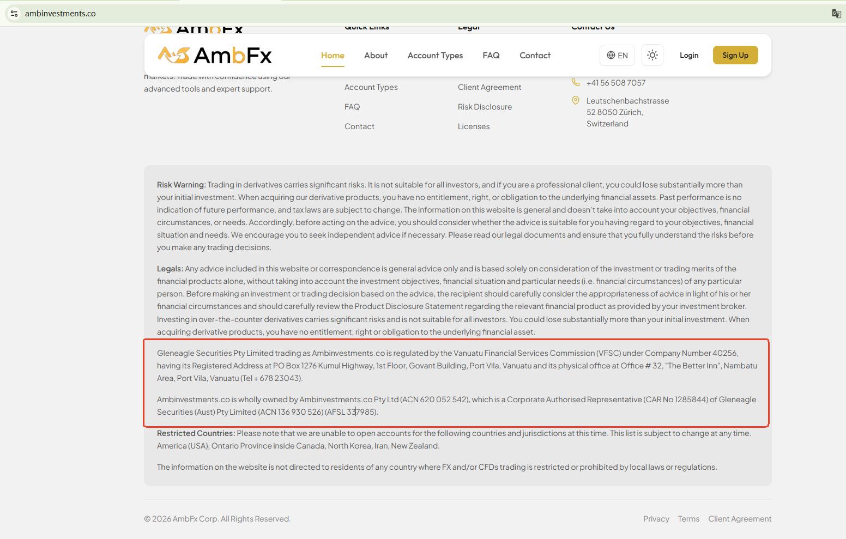Click the AFSL 337985 license text
The width and height of the screenshot is (846, 539).
tap(351, 412)
